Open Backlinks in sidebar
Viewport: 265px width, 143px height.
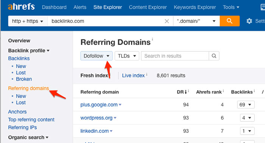click(19, 58)
